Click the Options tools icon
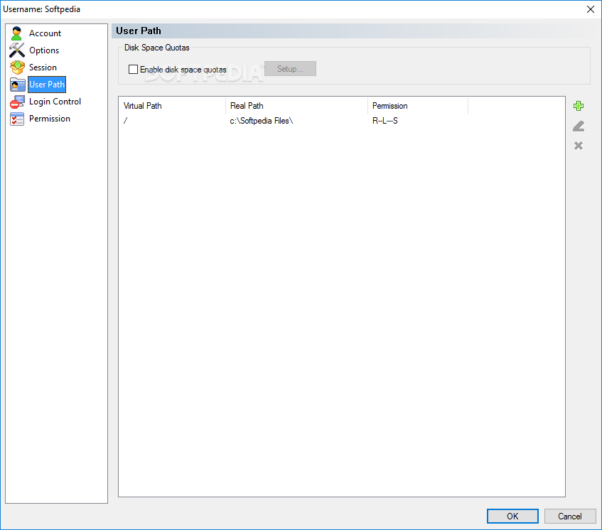This screenshot has width=602, height=530. tap(16, 50)
